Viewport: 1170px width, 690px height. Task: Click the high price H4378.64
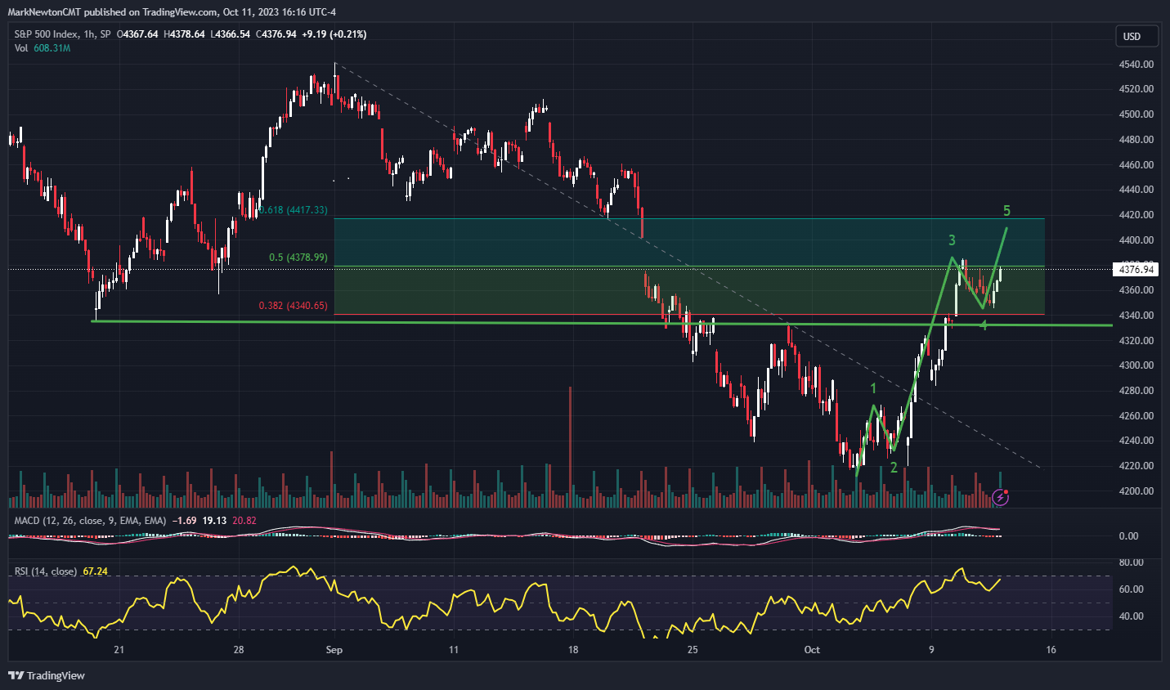click(x=184, y=34)
